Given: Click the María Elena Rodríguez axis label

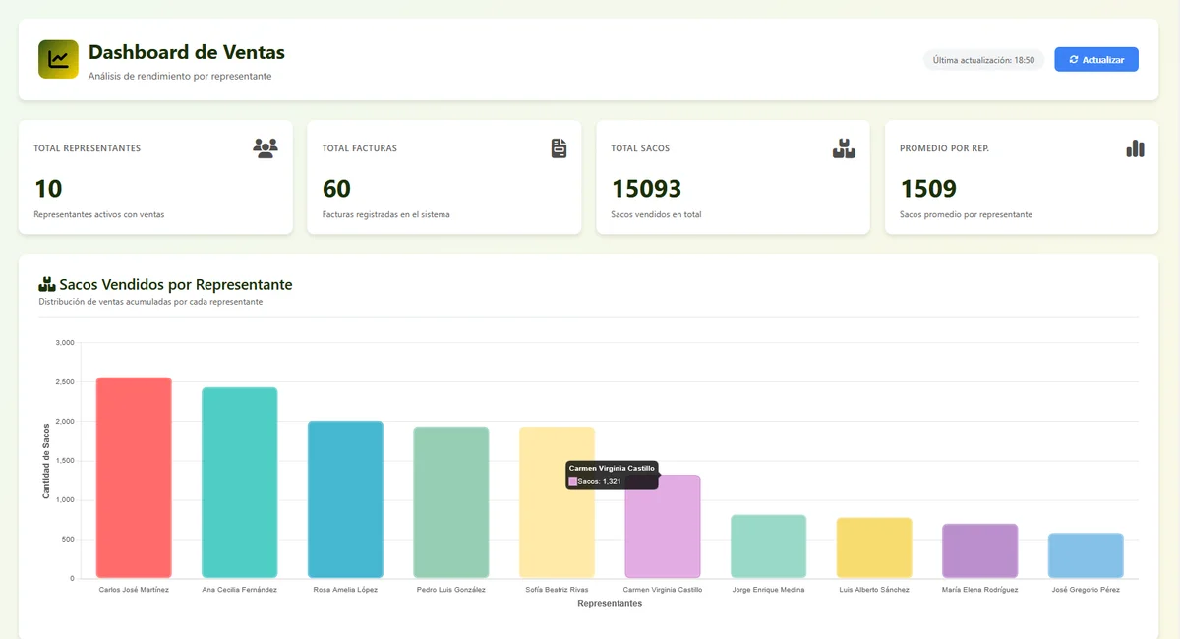Looking at the screenshot, I should coord(979,590).
